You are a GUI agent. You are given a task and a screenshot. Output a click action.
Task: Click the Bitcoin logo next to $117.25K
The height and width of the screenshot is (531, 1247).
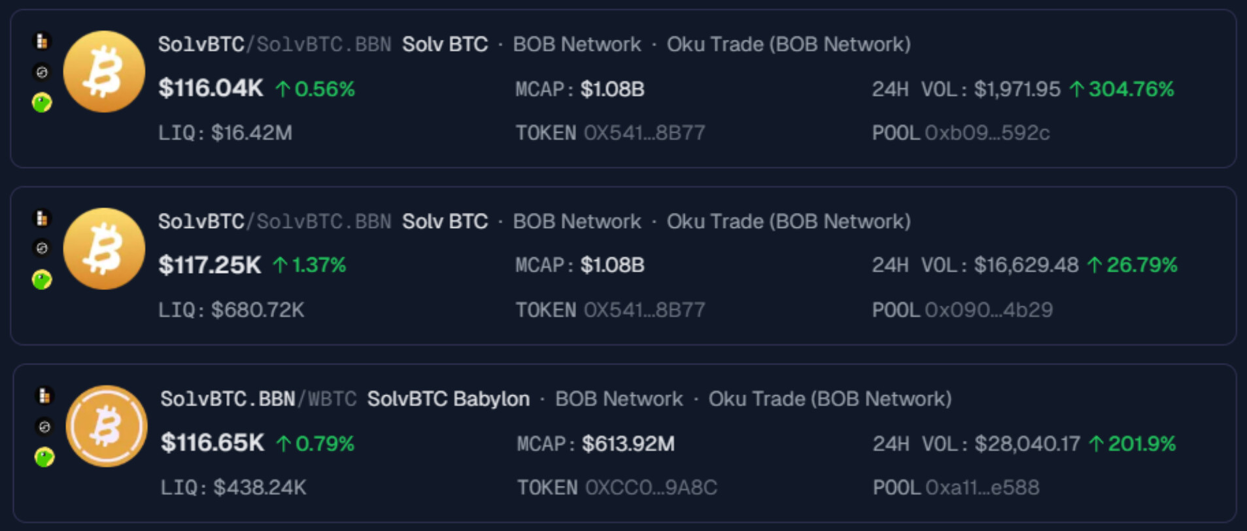pos(104,249)
